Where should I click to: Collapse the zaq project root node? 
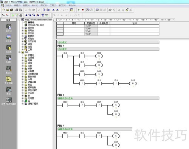[x=20, y=20]
